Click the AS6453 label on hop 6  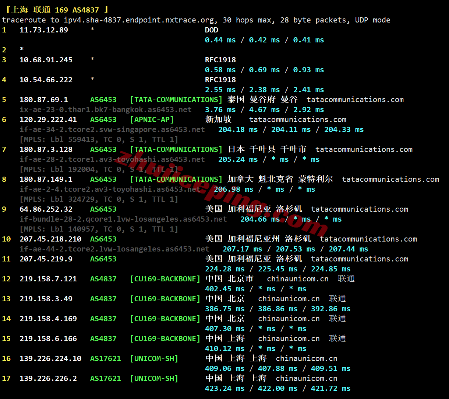coord(103,119)
